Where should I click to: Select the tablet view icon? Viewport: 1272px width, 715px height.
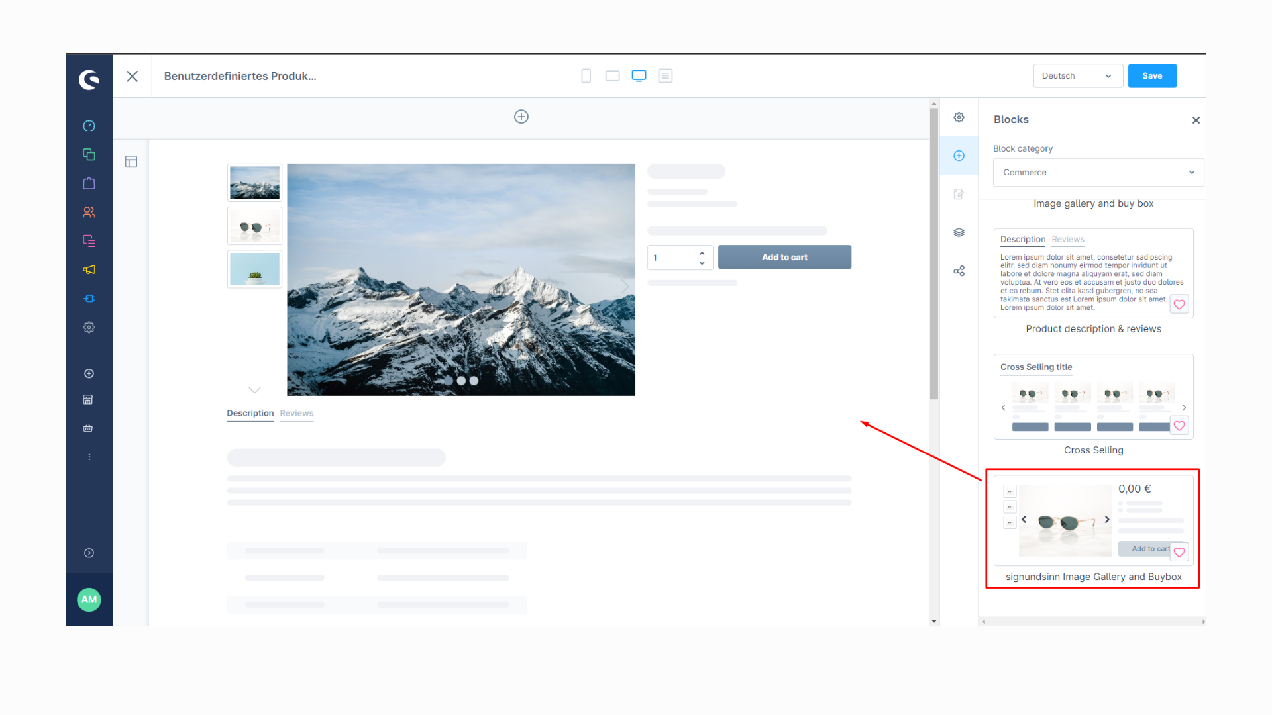tap(612, 76)
